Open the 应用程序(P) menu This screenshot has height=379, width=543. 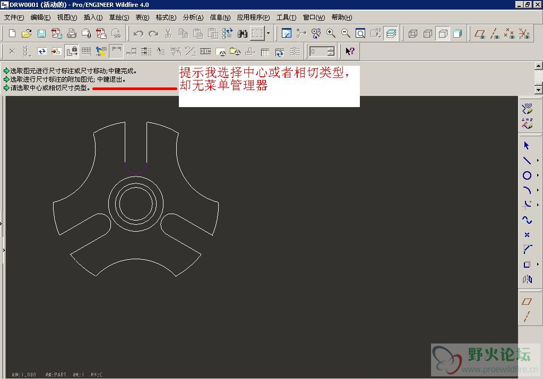254,17
